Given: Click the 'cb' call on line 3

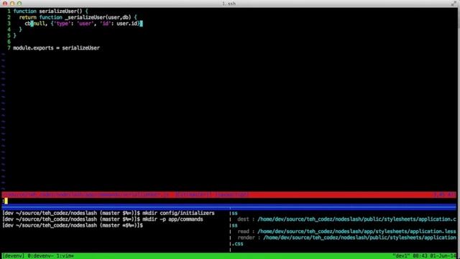Looking at the screenshot, I should pyautogui.click(x=27, y=24).
